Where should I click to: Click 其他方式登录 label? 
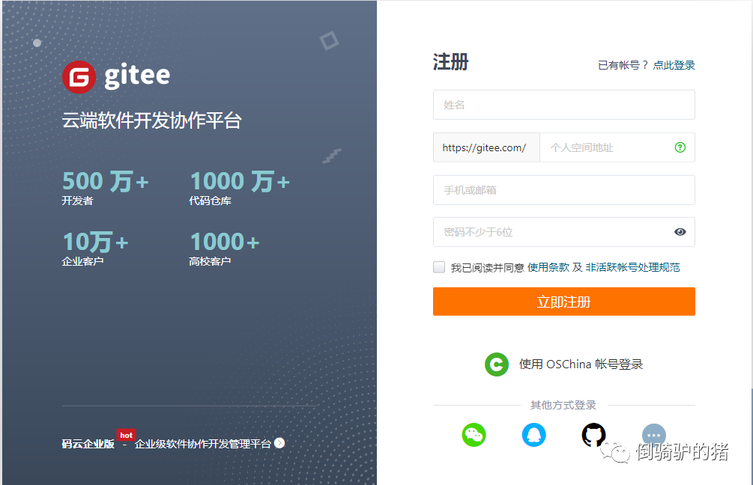pos(563,405)
